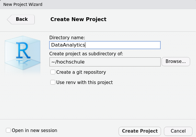196x137 pixels.
Task: Place cursor in the DataAnalytics text
Action: 68,45
